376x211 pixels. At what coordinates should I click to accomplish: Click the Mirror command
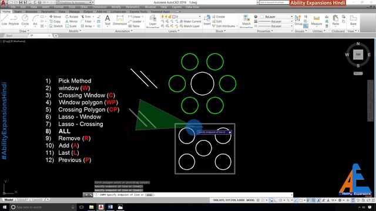[x=71, y=21]
